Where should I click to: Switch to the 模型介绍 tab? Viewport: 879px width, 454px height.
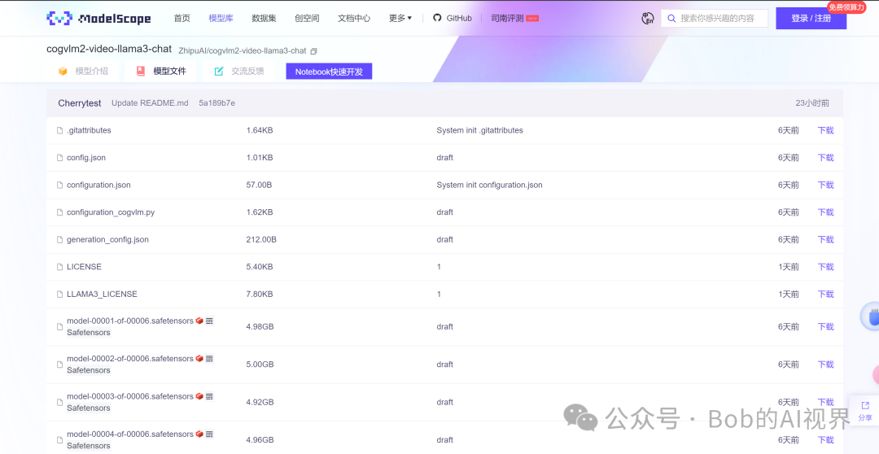(84, 71)
